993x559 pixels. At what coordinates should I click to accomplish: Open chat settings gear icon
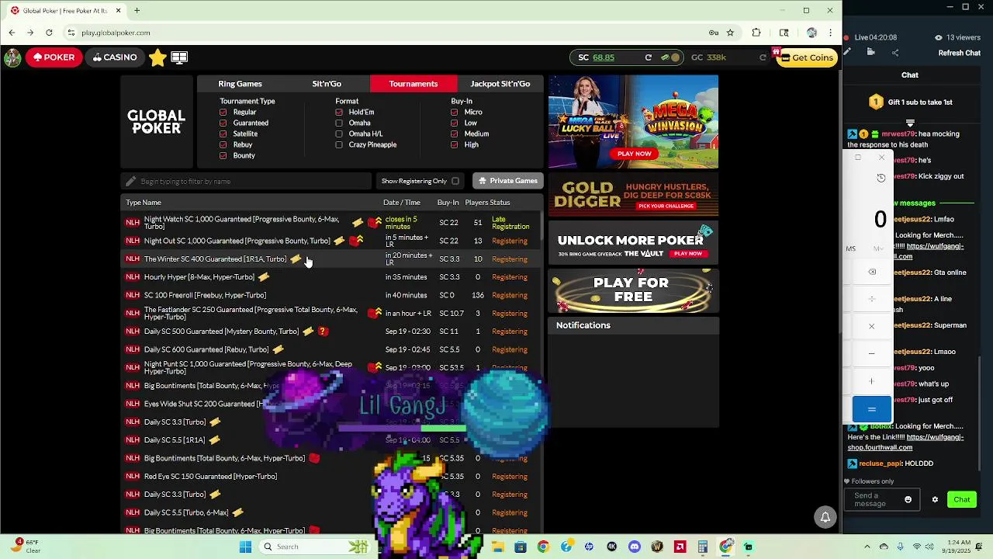coord(935,500)
